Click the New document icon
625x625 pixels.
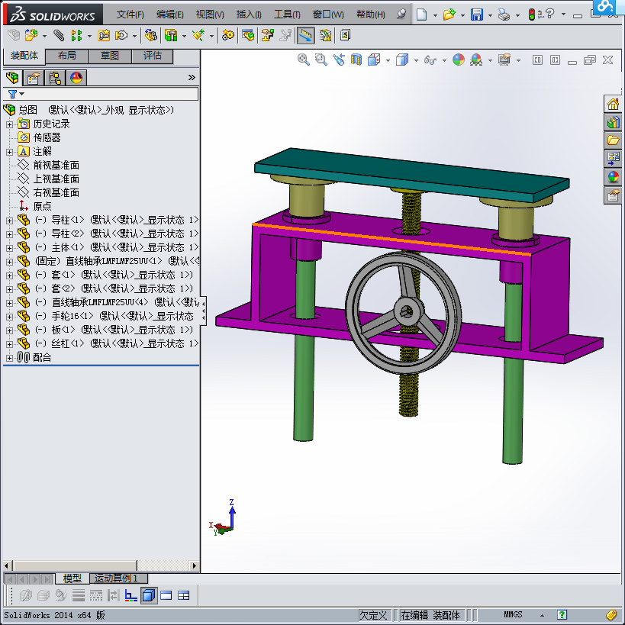[421, 14]
